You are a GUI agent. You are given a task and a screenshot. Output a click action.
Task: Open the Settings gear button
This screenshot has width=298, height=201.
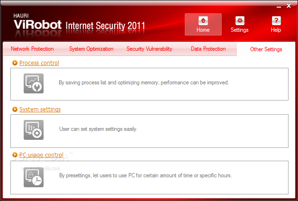[239, 24]
